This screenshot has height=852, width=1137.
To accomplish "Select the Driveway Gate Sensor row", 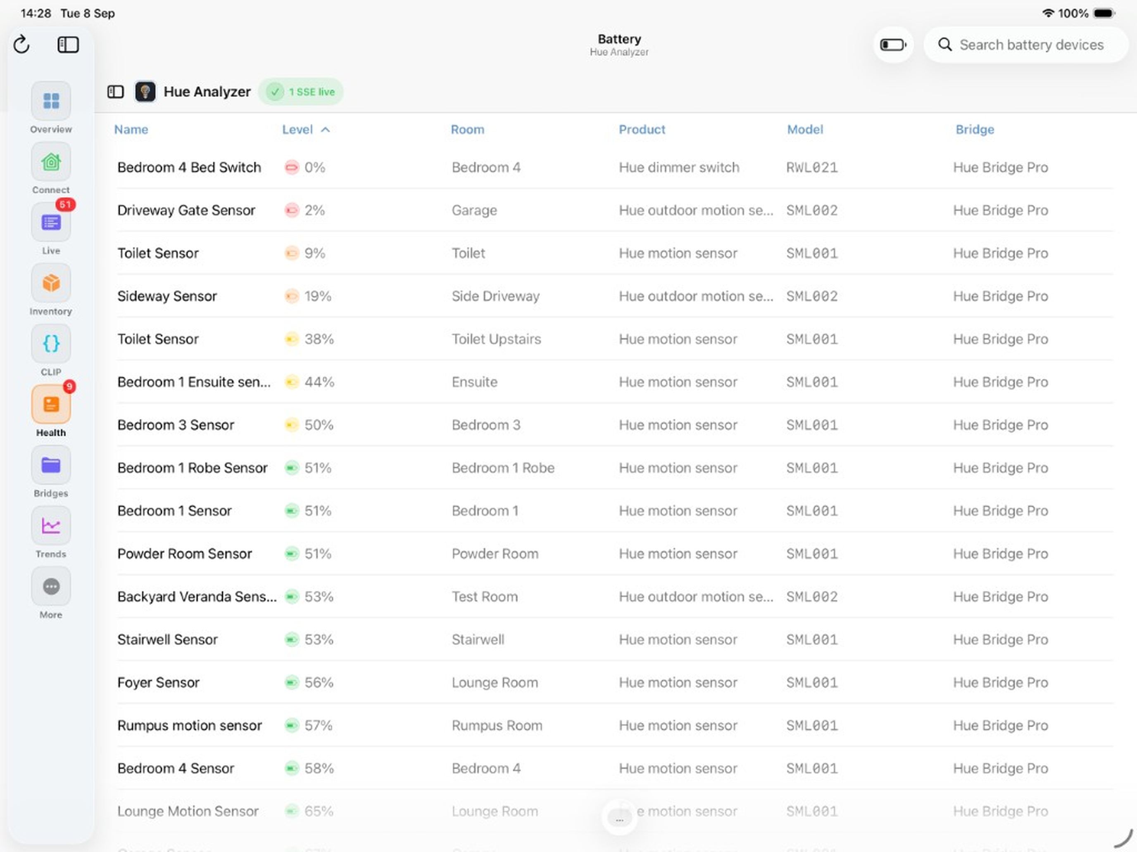I will [x=615, y=210].
